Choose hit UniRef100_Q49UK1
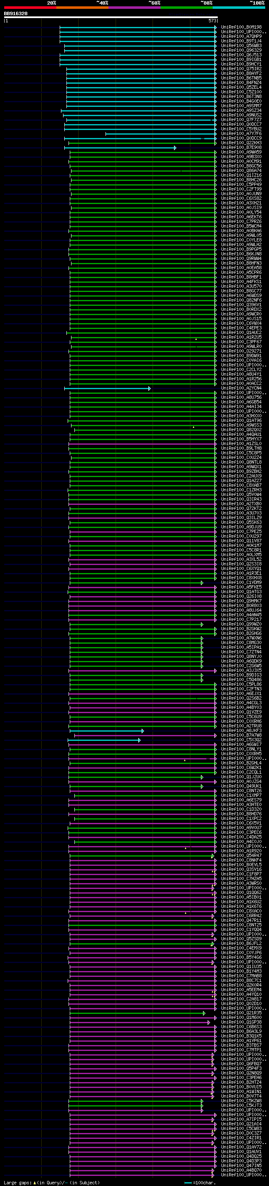The height and width of the screenshot is (1186, 269). pos(241,786)
